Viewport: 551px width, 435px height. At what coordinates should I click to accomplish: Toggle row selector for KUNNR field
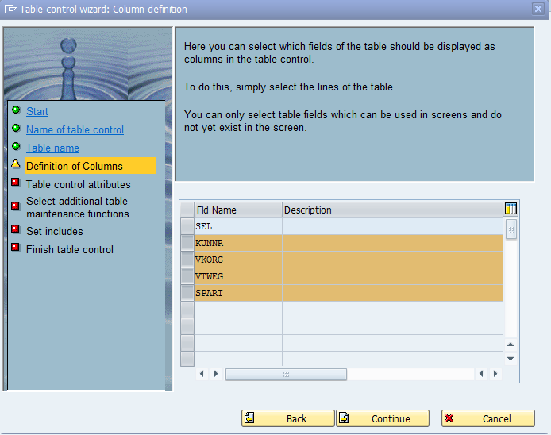click(187, 243)
